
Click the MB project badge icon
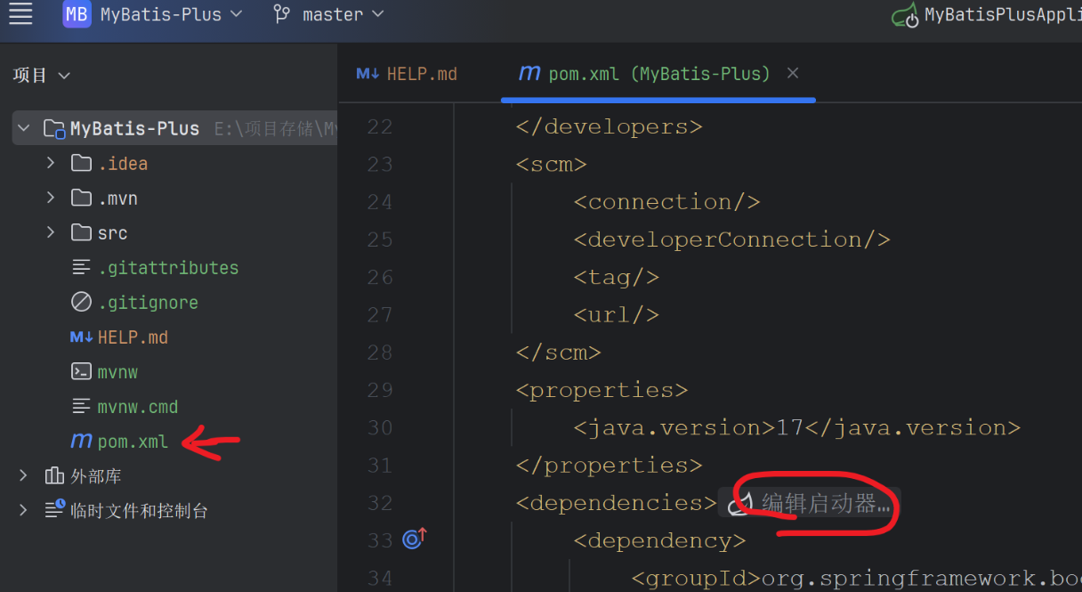click(77, 14)
